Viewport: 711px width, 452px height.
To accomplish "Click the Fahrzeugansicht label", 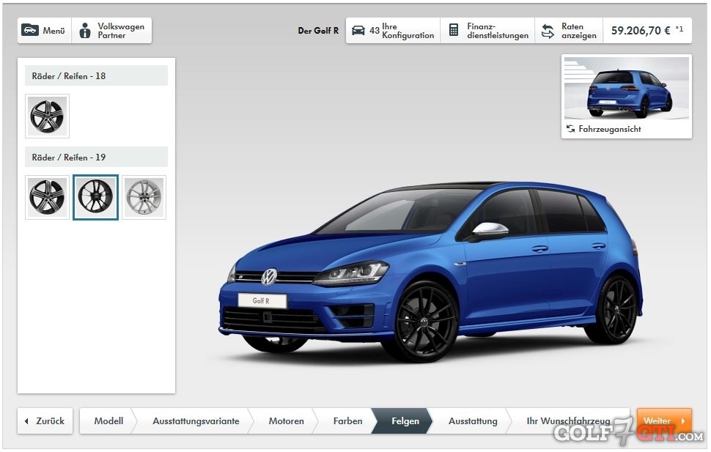I will pos(609,129).
